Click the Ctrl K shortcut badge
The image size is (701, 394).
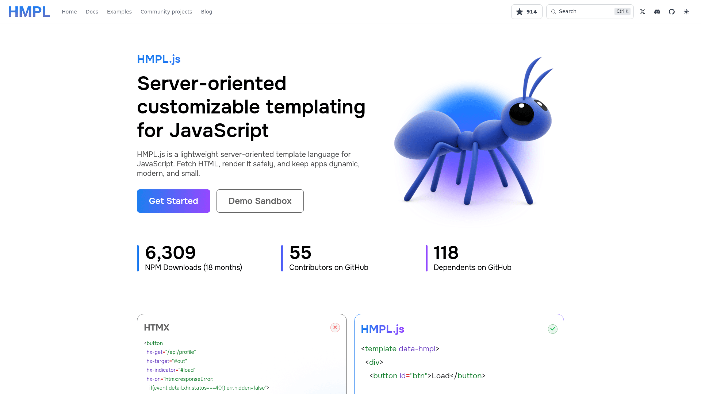point(622,11)
